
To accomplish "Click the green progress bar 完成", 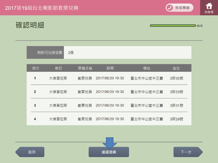I will click(x=173, y=26).
